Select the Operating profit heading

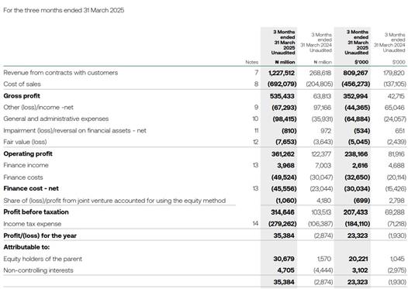(28, 154)
